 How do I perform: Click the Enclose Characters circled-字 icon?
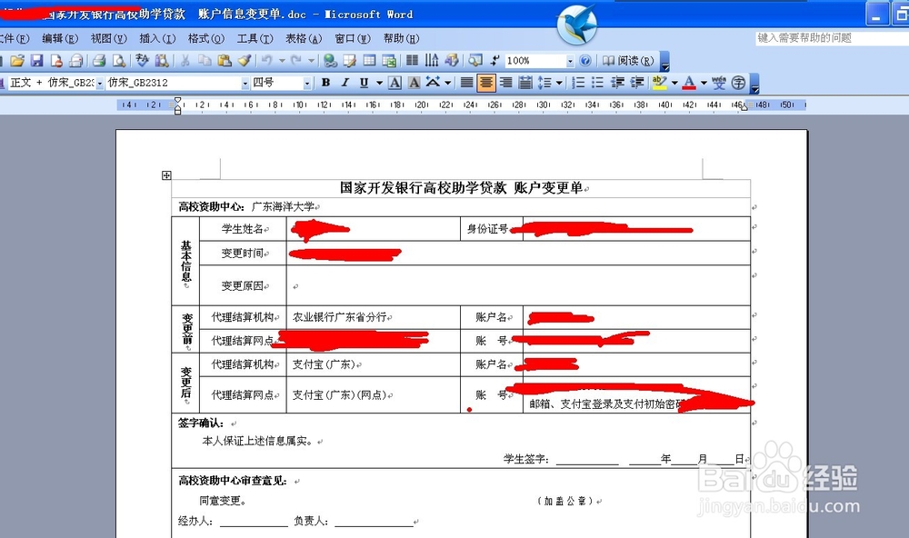[x=738, y=83]
